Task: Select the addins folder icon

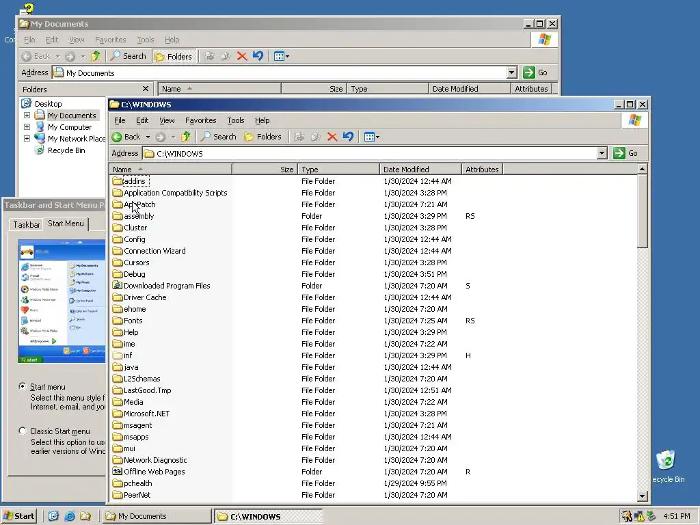Action: (118, 181)
